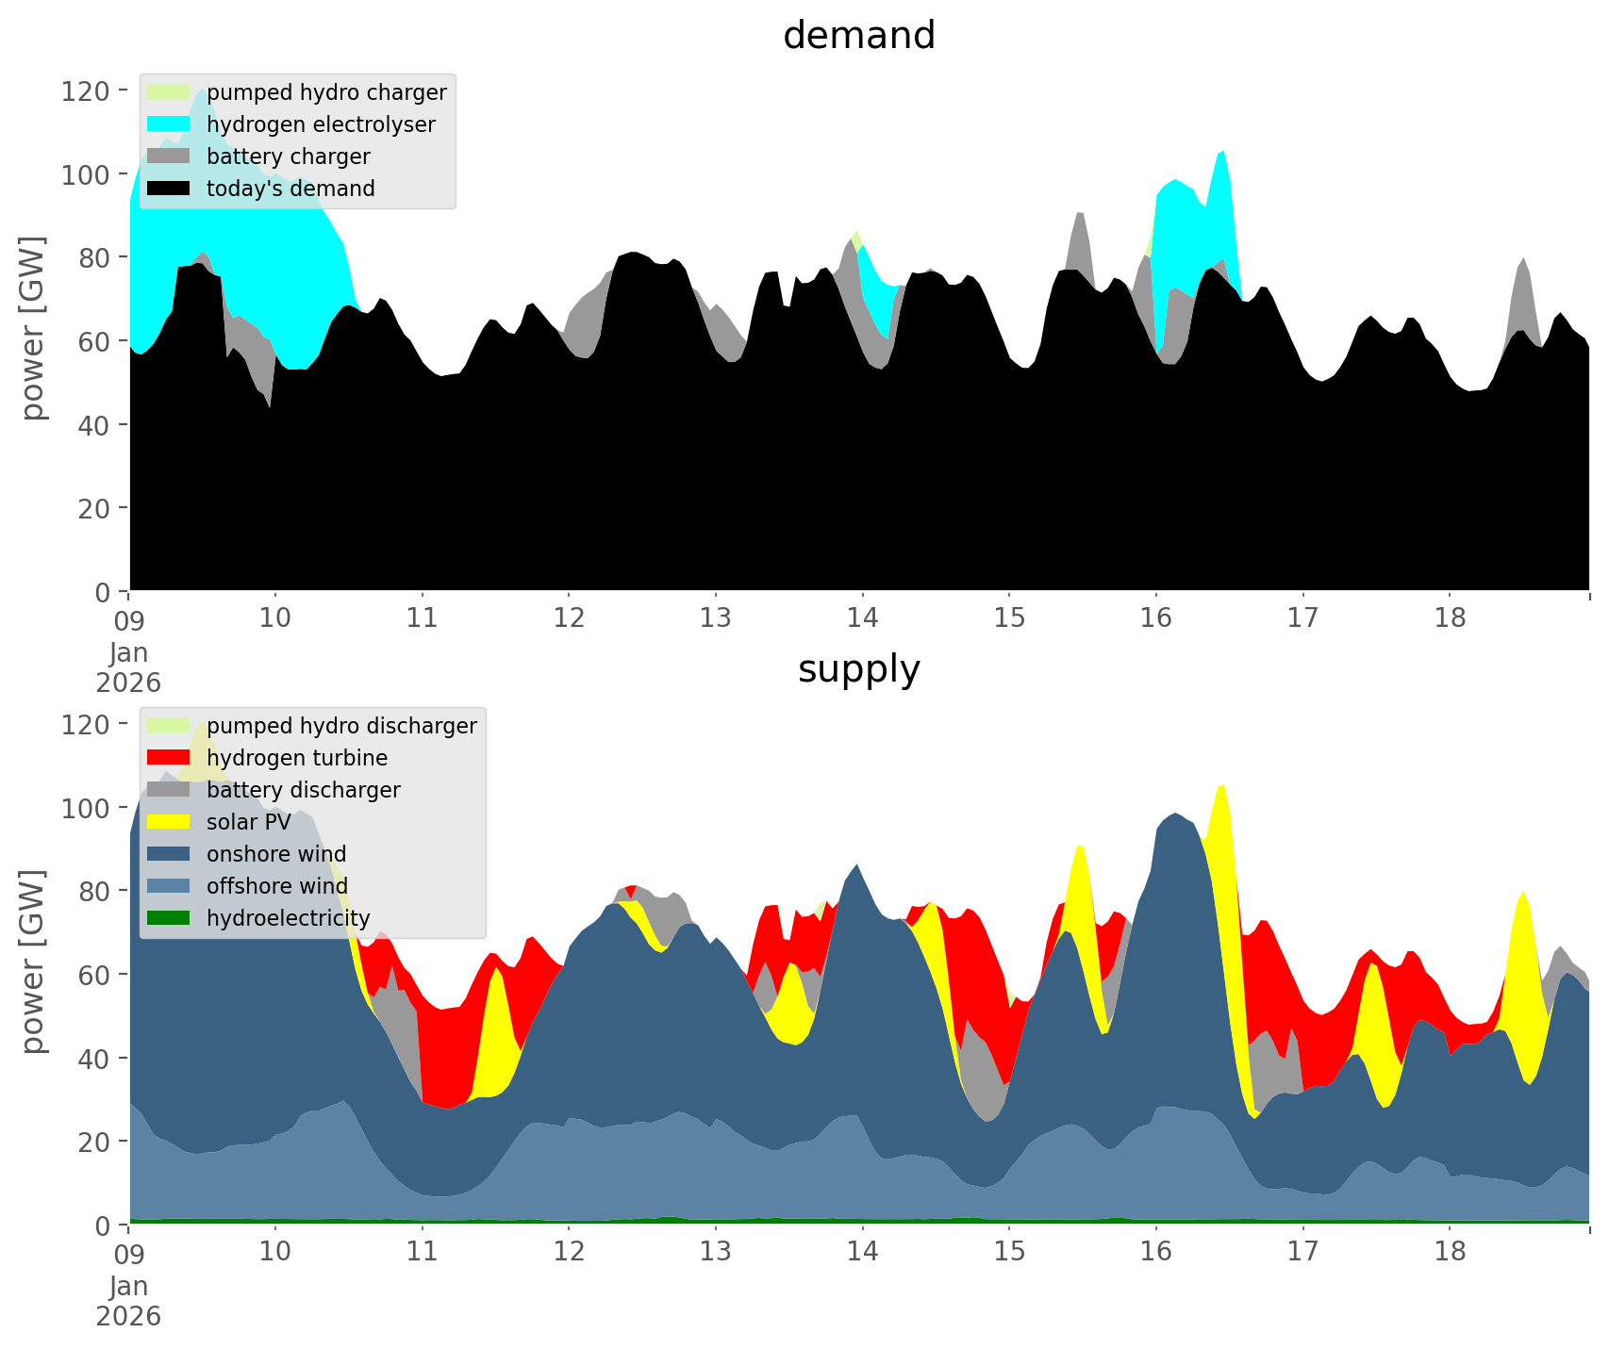Click the "demand" chart title
Viewport: 1609px width, 1349px height.
click(x=858, y=36)
